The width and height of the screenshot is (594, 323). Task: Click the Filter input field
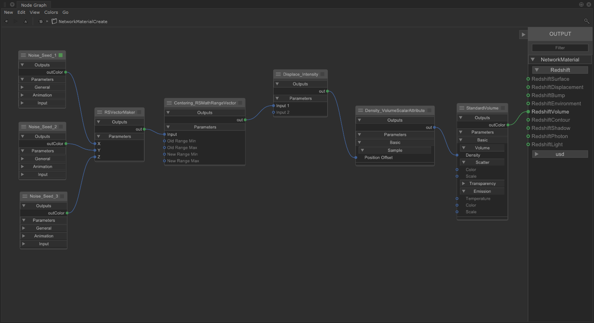click(x=560, y=48)
